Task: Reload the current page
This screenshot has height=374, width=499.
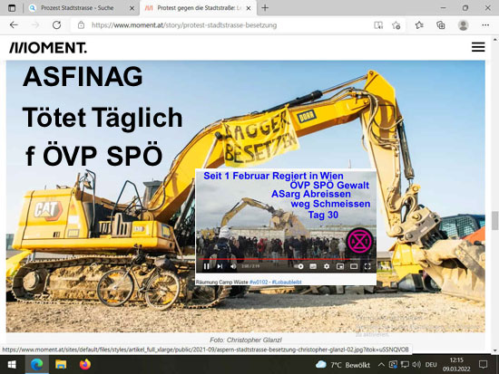Action: coord(56,25)
